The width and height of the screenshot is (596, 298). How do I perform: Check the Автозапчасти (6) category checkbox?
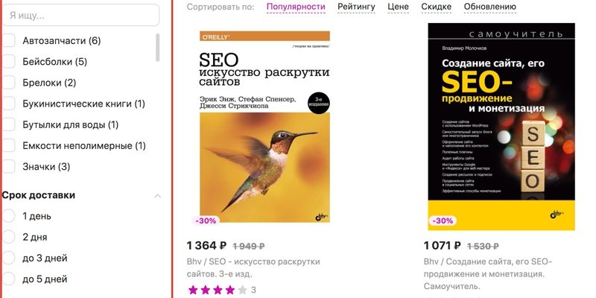coord(9,41)
